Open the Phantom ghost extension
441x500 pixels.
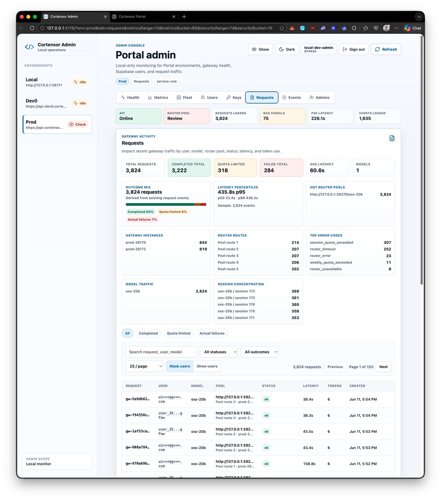[x=323, y=28]
